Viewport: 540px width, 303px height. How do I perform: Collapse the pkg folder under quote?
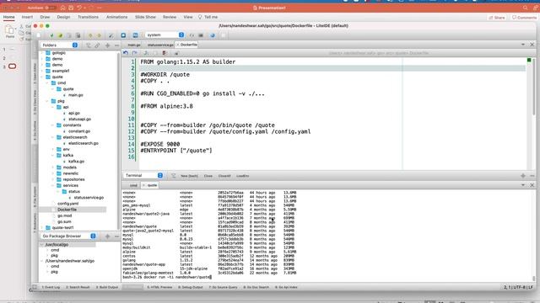click(47, 101)
